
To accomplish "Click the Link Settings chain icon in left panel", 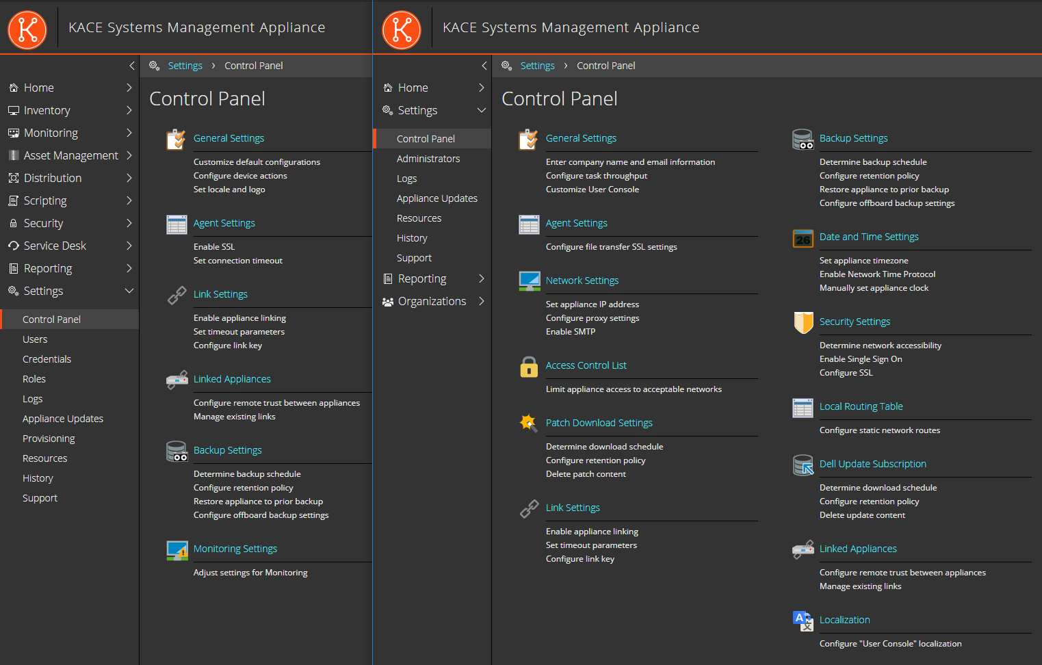I will 177,296.
